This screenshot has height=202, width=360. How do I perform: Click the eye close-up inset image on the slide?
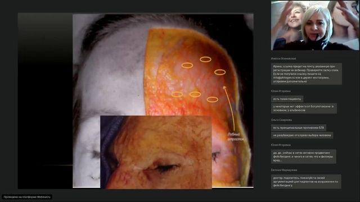coord(156,152)
